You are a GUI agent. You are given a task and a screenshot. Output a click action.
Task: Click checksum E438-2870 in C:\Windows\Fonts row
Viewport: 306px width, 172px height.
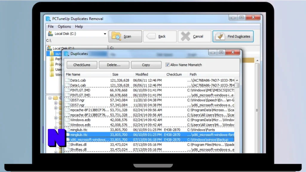(172, 130)
